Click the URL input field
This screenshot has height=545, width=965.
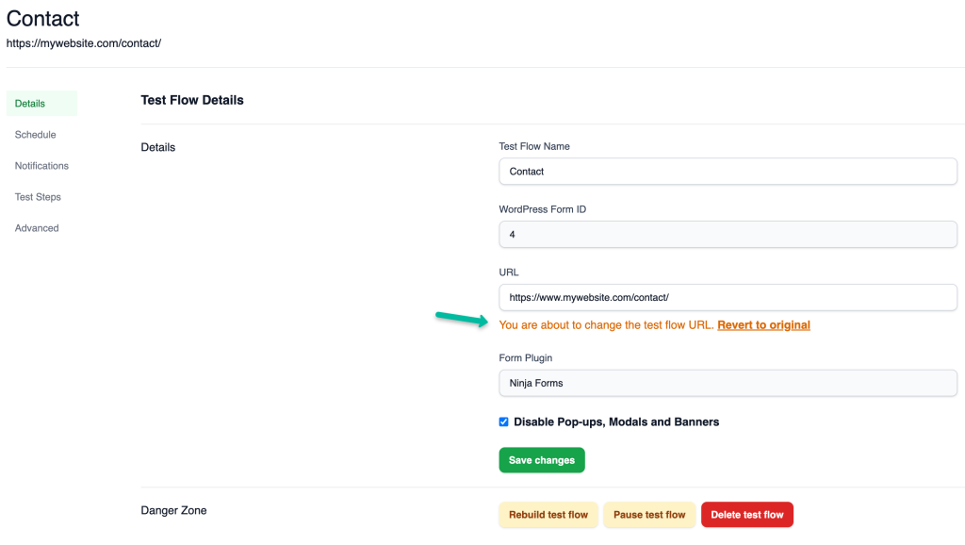[x=728, y=297]
